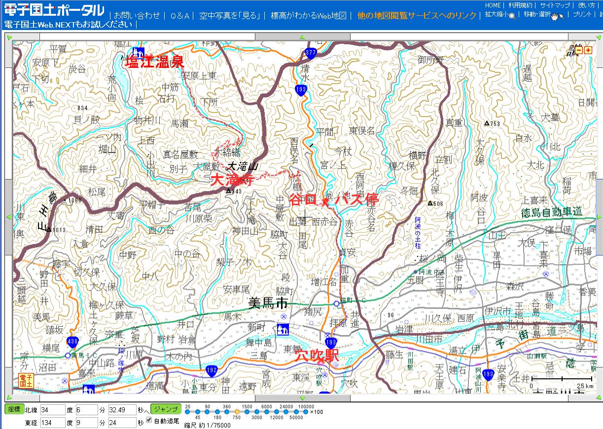The image size is (603, 429).
Task: Toggle the 自動追尾 checkbox
Action: pyautogui.click(x=149, y=420)
